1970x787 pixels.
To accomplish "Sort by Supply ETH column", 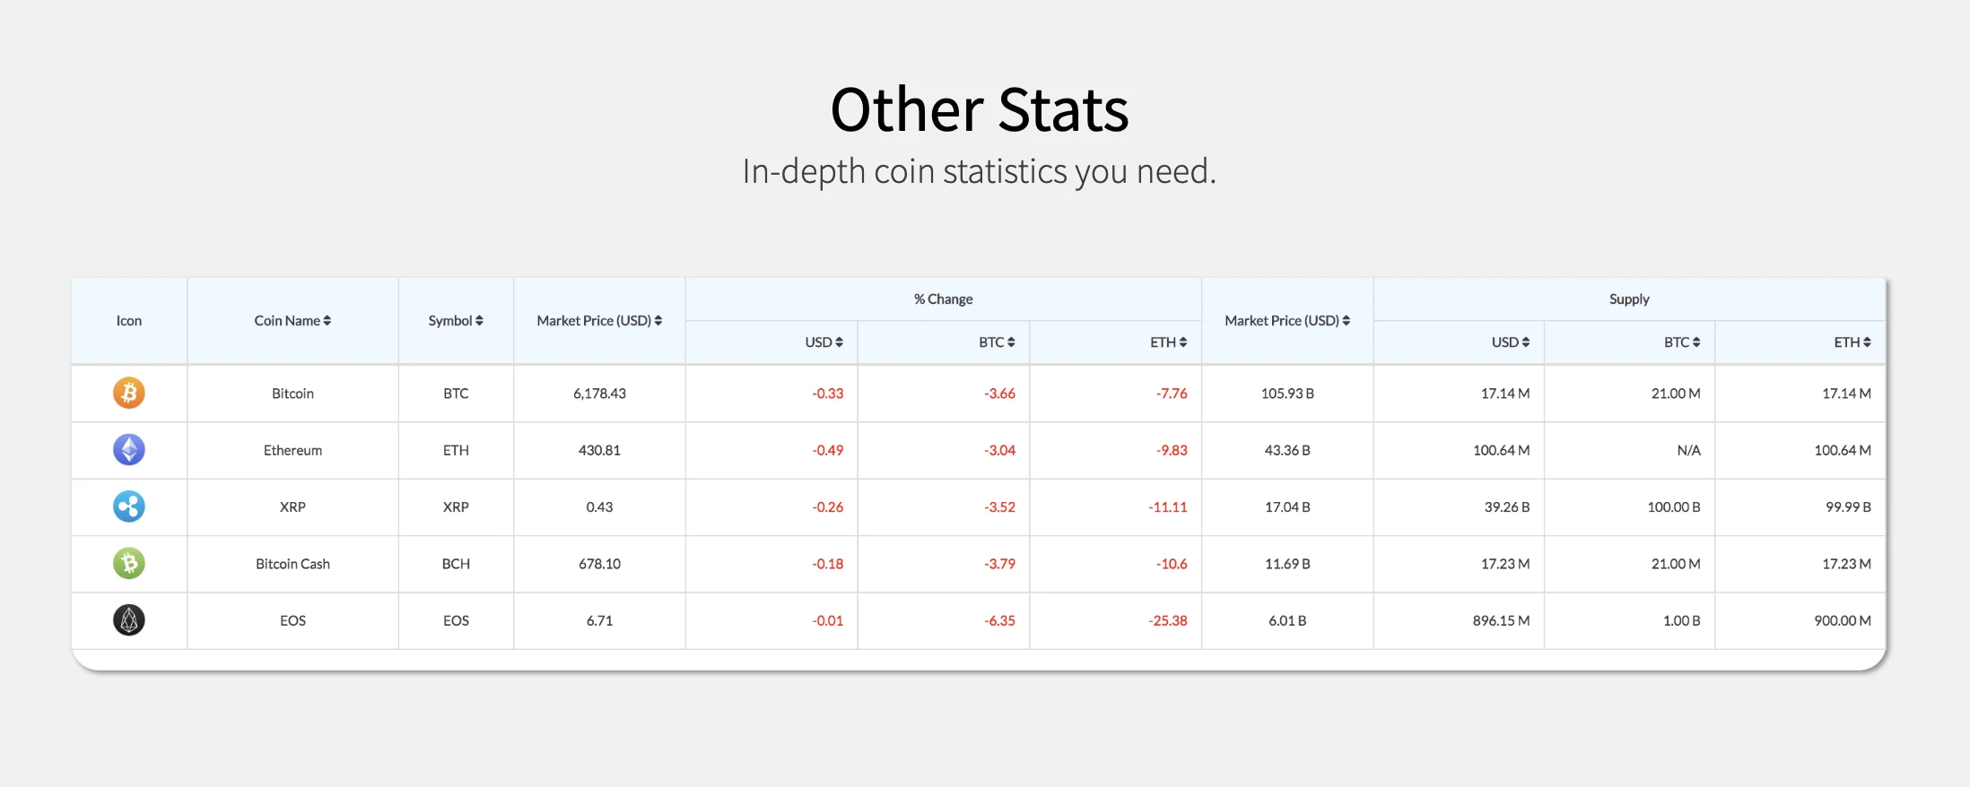I will [1867, 342].
